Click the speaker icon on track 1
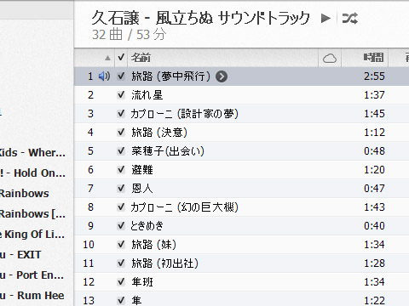 104,76
